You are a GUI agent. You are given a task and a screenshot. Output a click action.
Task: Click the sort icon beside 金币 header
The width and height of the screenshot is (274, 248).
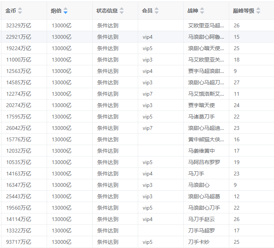pos(20,11)
